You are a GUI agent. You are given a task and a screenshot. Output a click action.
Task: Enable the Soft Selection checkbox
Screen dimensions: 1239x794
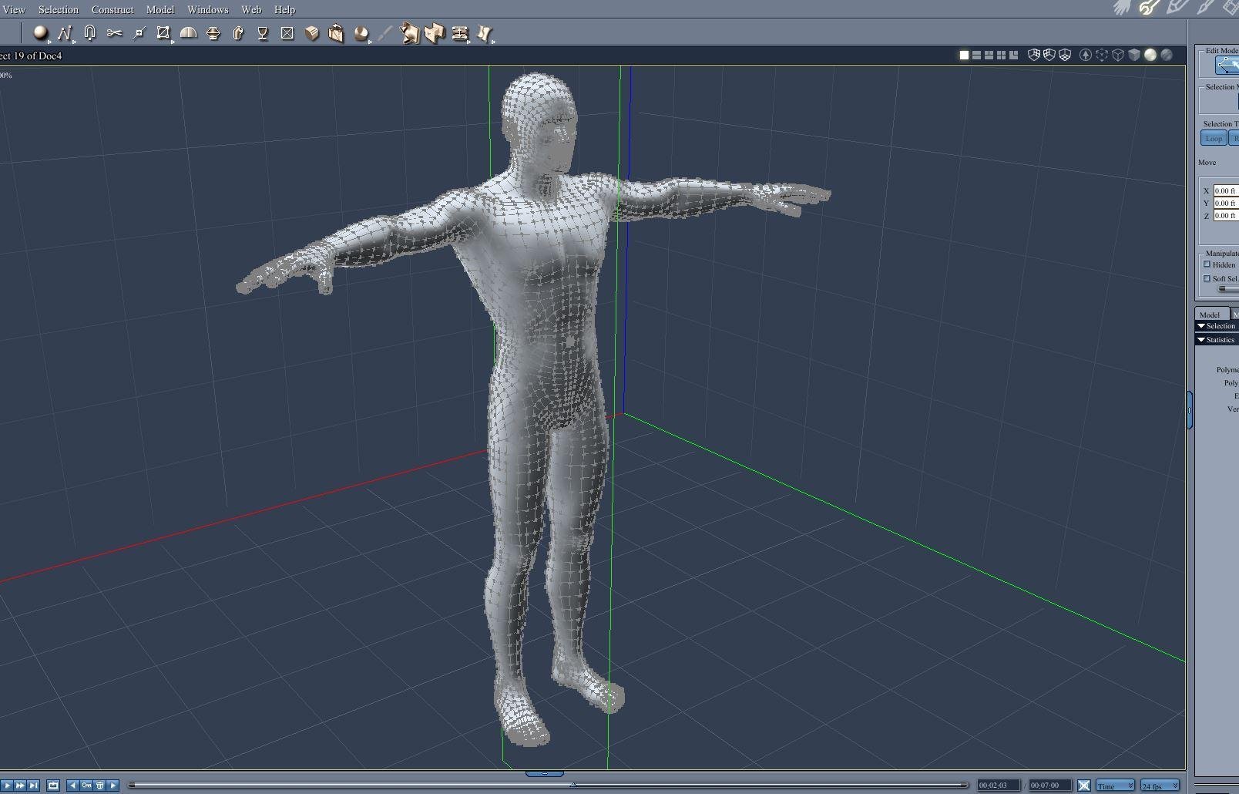click(x=1207, y=278)
